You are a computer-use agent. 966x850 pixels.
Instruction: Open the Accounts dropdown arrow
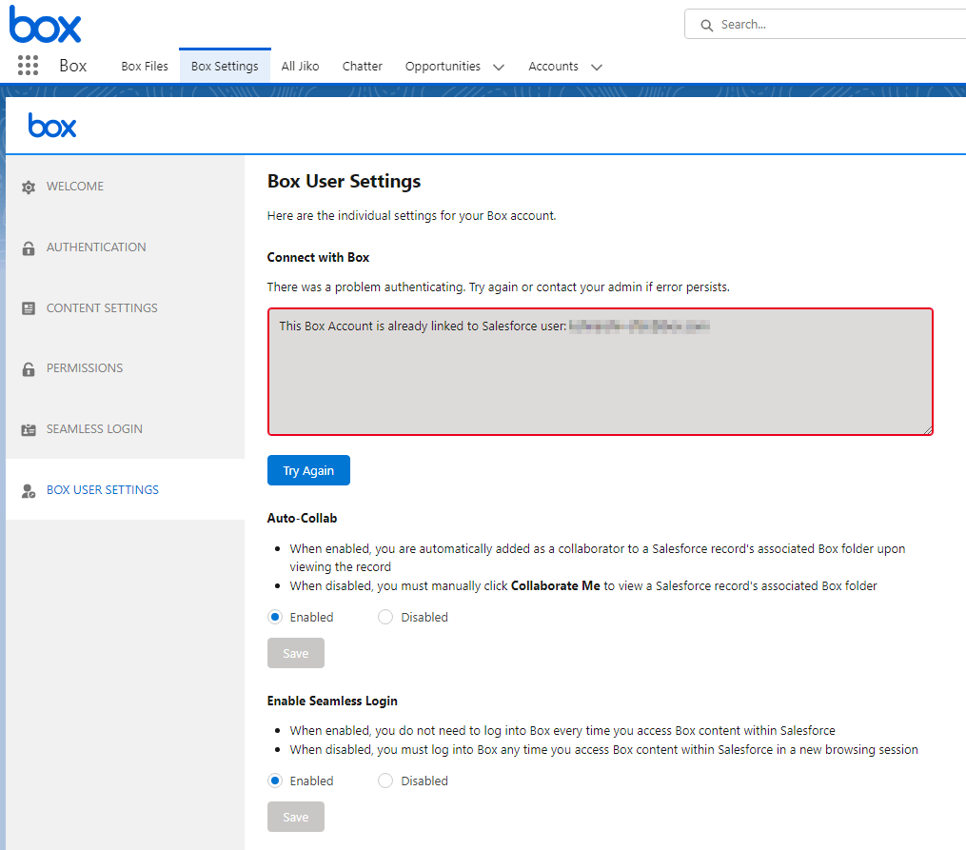point(597,67)
